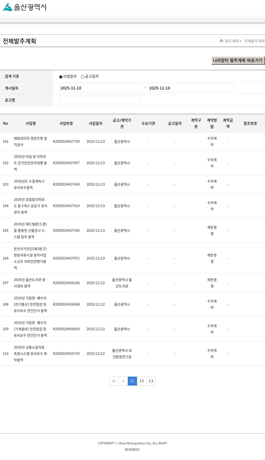Image resolution: width=265 pixels, height=460 pixels.
Task: Open project 태화로터리 경관조명 설치공사
Action: tap(30, 141)
